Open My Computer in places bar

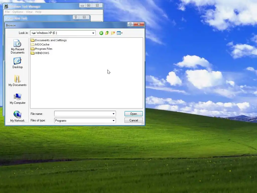pos(18,99)
